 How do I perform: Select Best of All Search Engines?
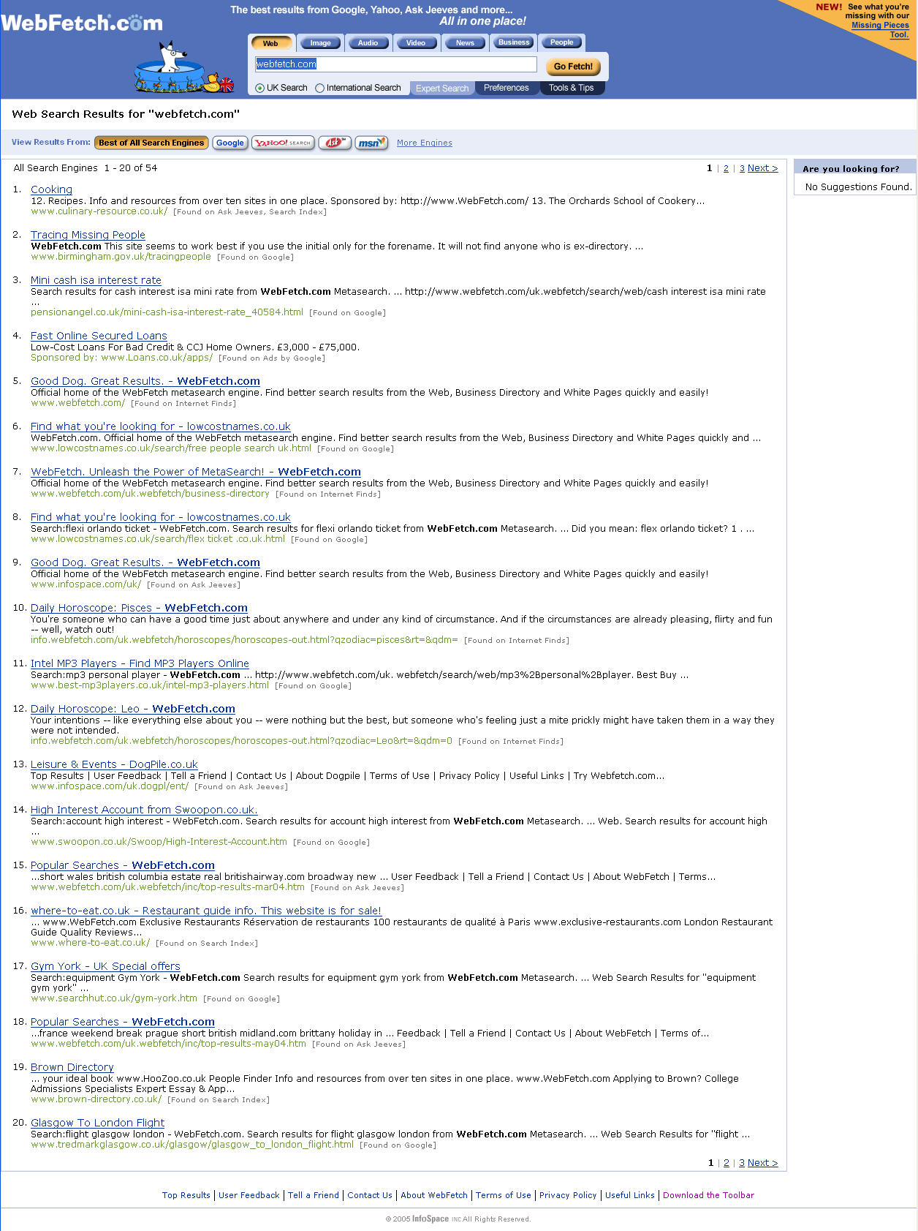tap(151, 143)
